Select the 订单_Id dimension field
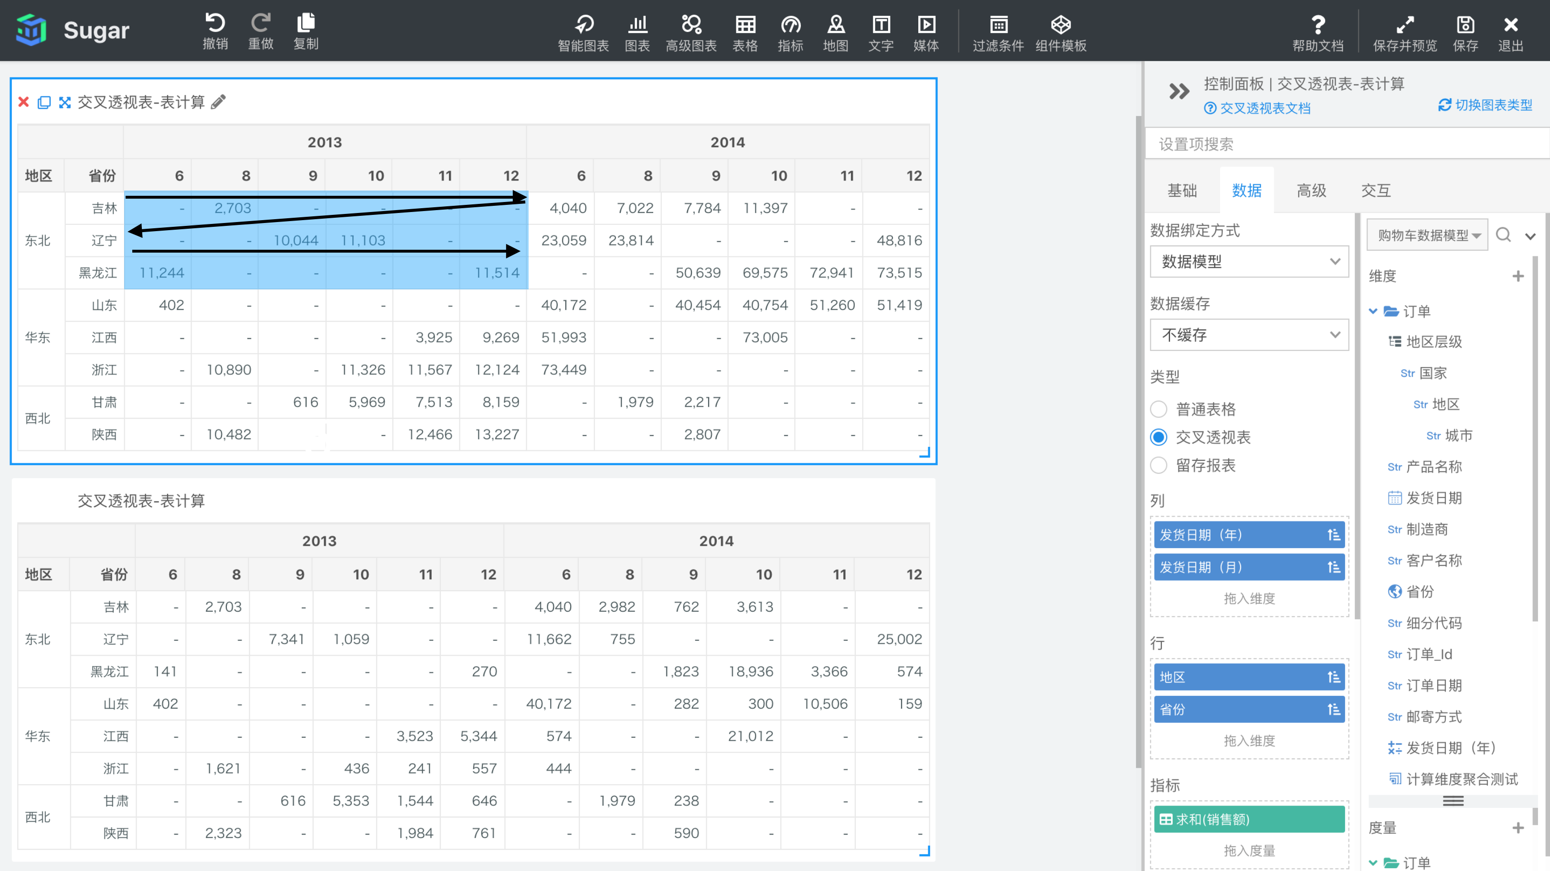The width and height of the screenshot is (1550, 871). [1420, 655]
